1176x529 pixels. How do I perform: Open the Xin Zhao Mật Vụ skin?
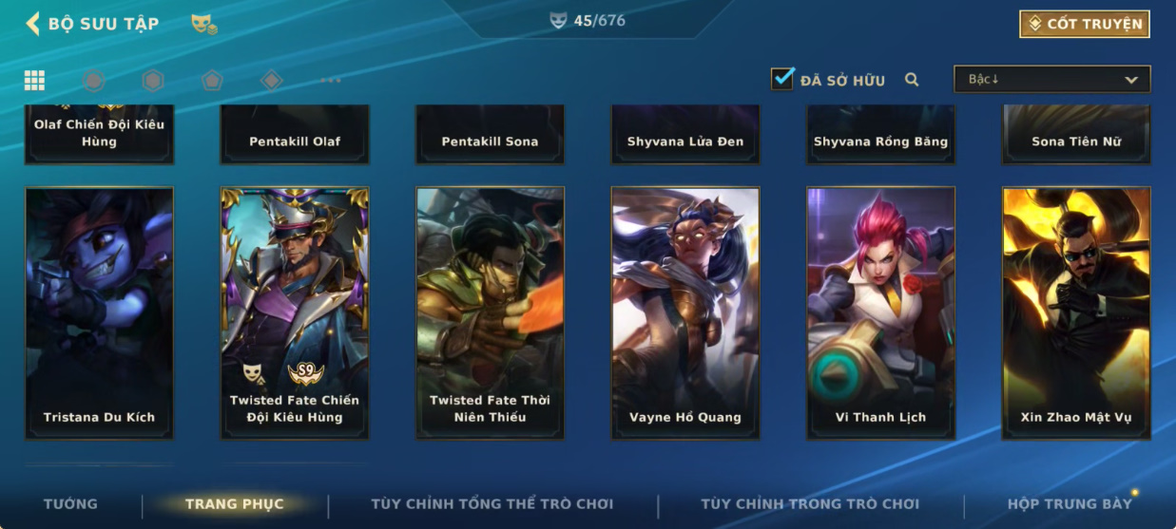1076,312
